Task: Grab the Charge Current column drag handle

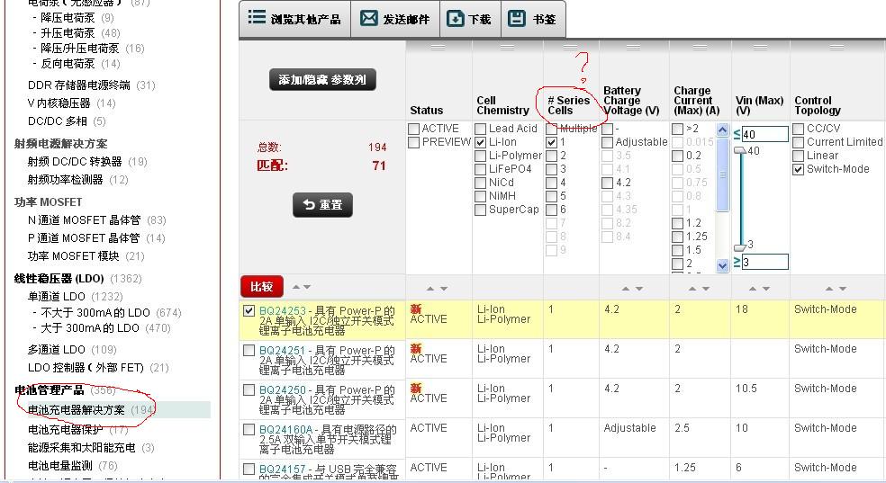Action: click(701, 48)
